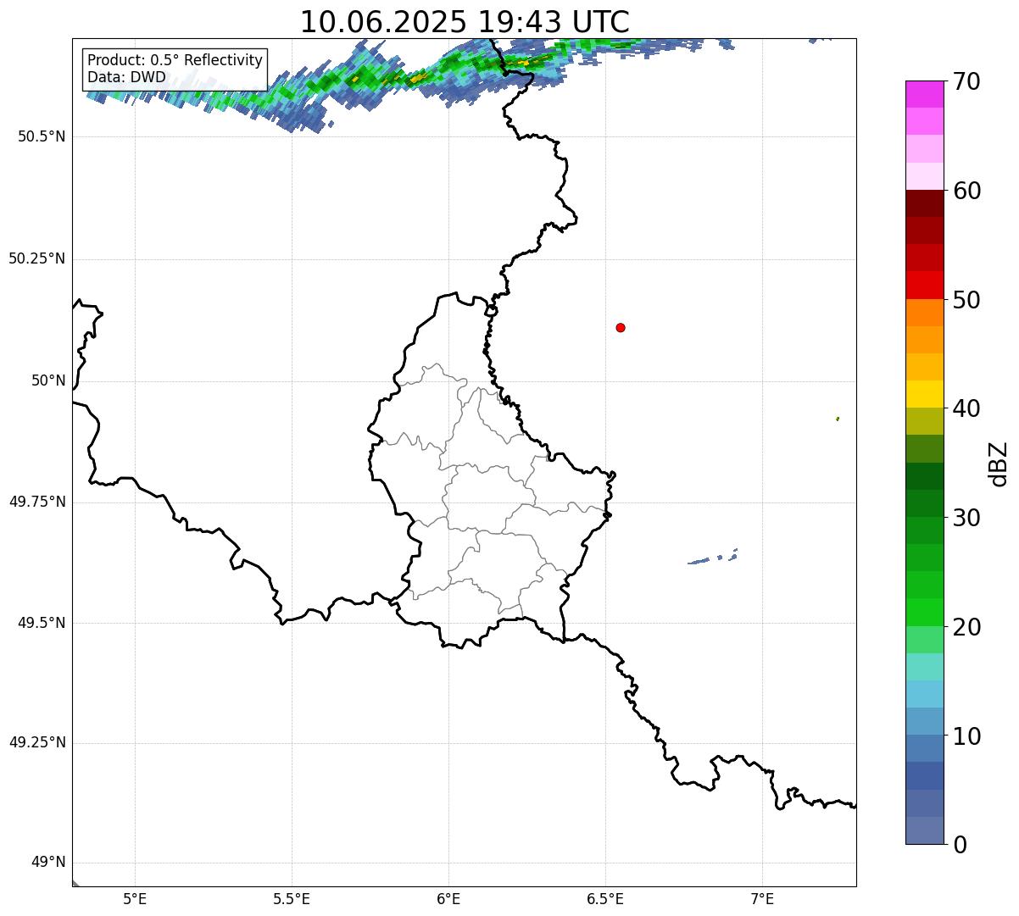
Task: Click the tiny green echo near the right map edge
Action: [x=838, y=419]
